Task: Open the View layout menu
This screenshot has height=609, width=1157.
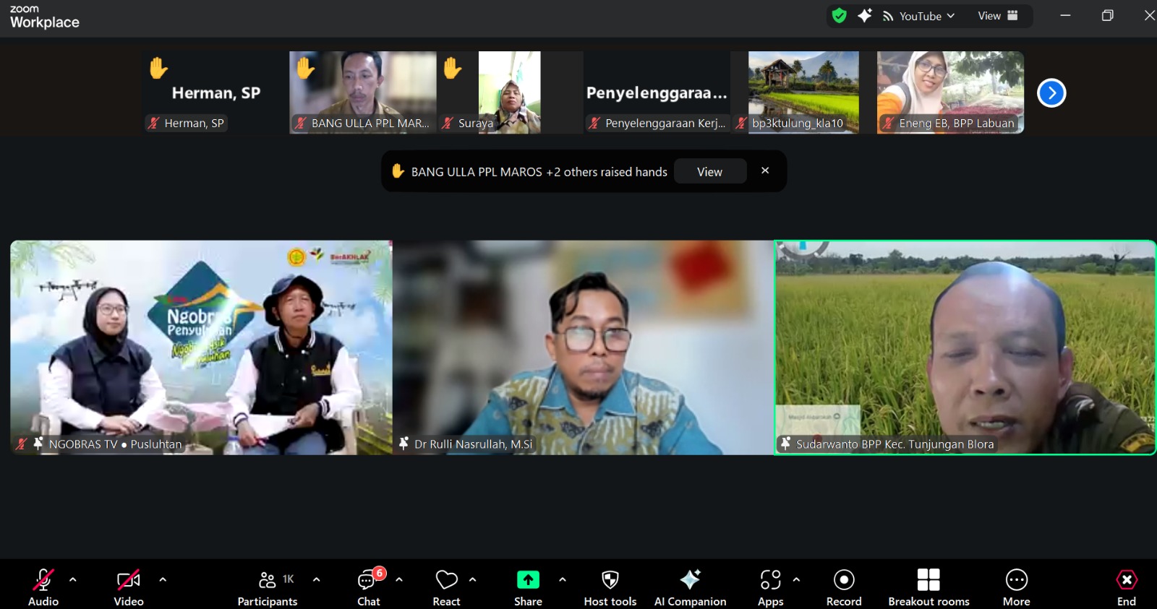Action: click(x=998, y=16)
